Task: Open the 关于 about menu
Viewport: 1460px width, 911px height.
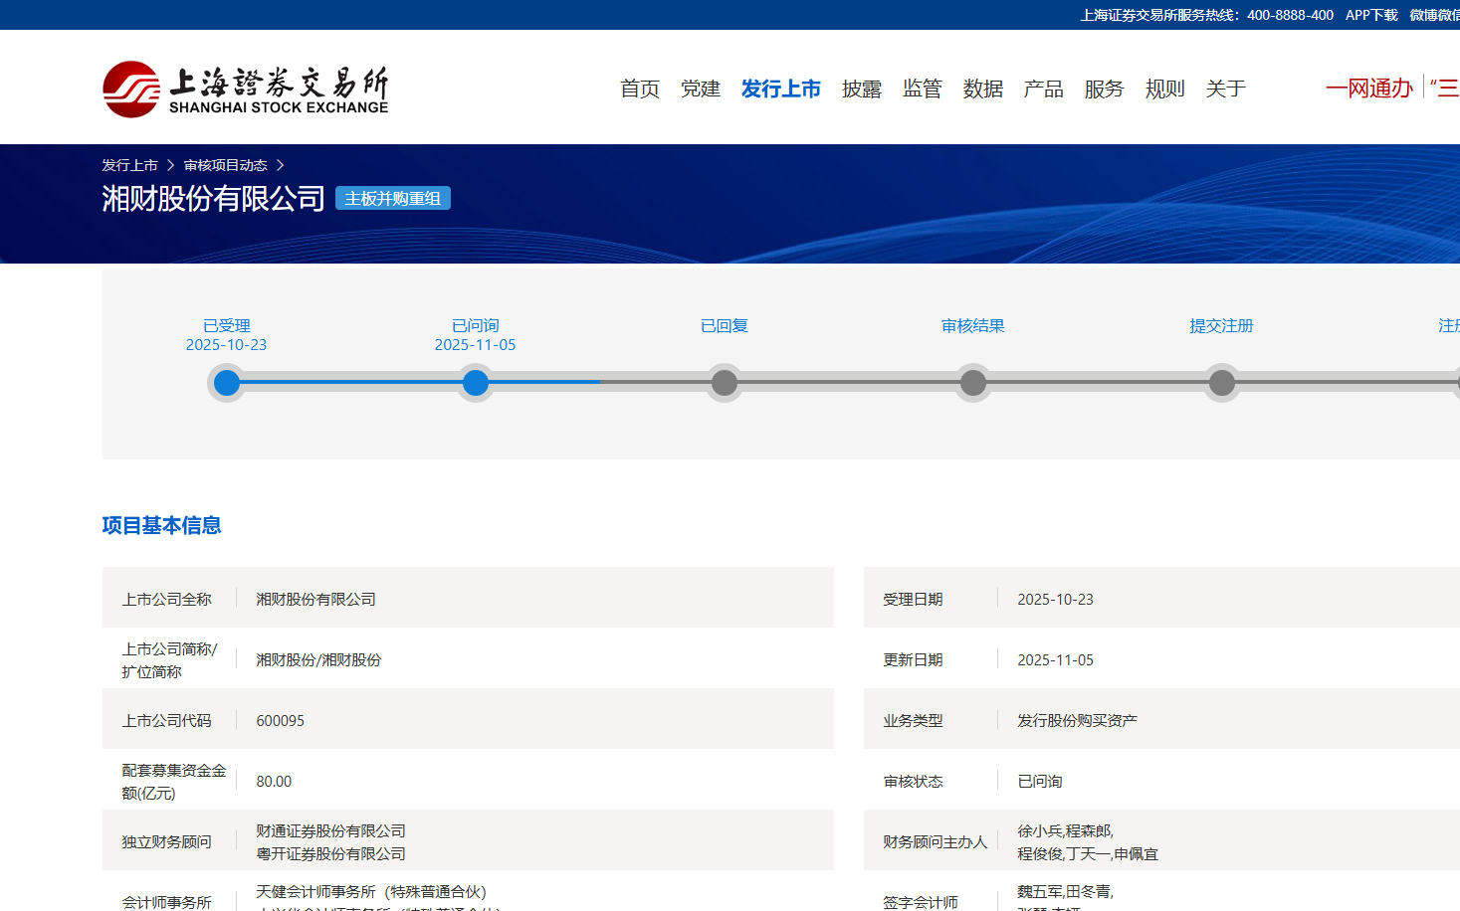Action: 1225,90
